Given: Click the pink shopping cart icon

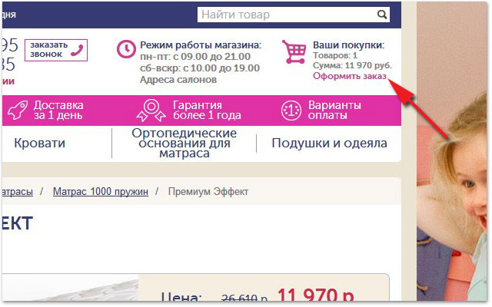Looking at the screenshot, I should click(294, 51).
